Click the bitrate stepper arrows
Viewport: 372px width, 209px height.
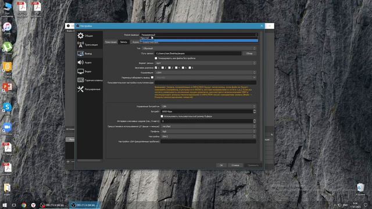point(255,111)
